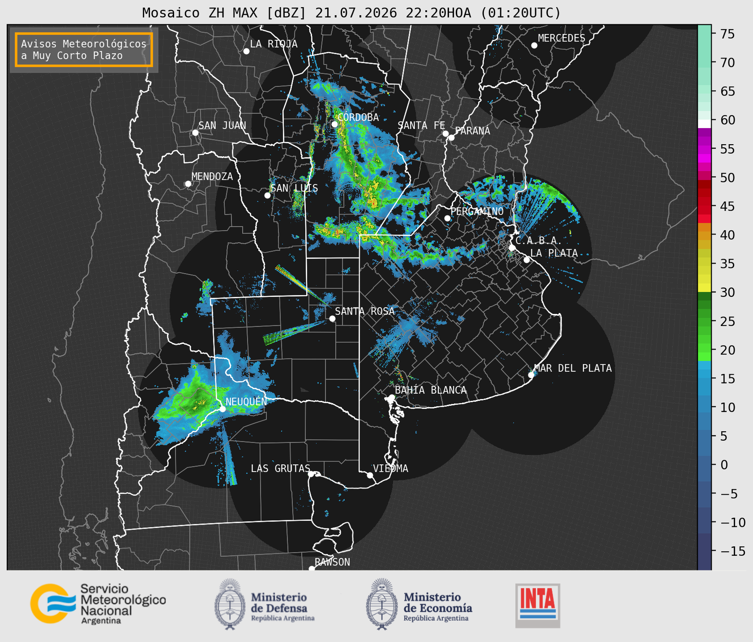Click the INTA logo
This screenshot has height=642, width=753.
pyautogui.click(x=537, y=605)
